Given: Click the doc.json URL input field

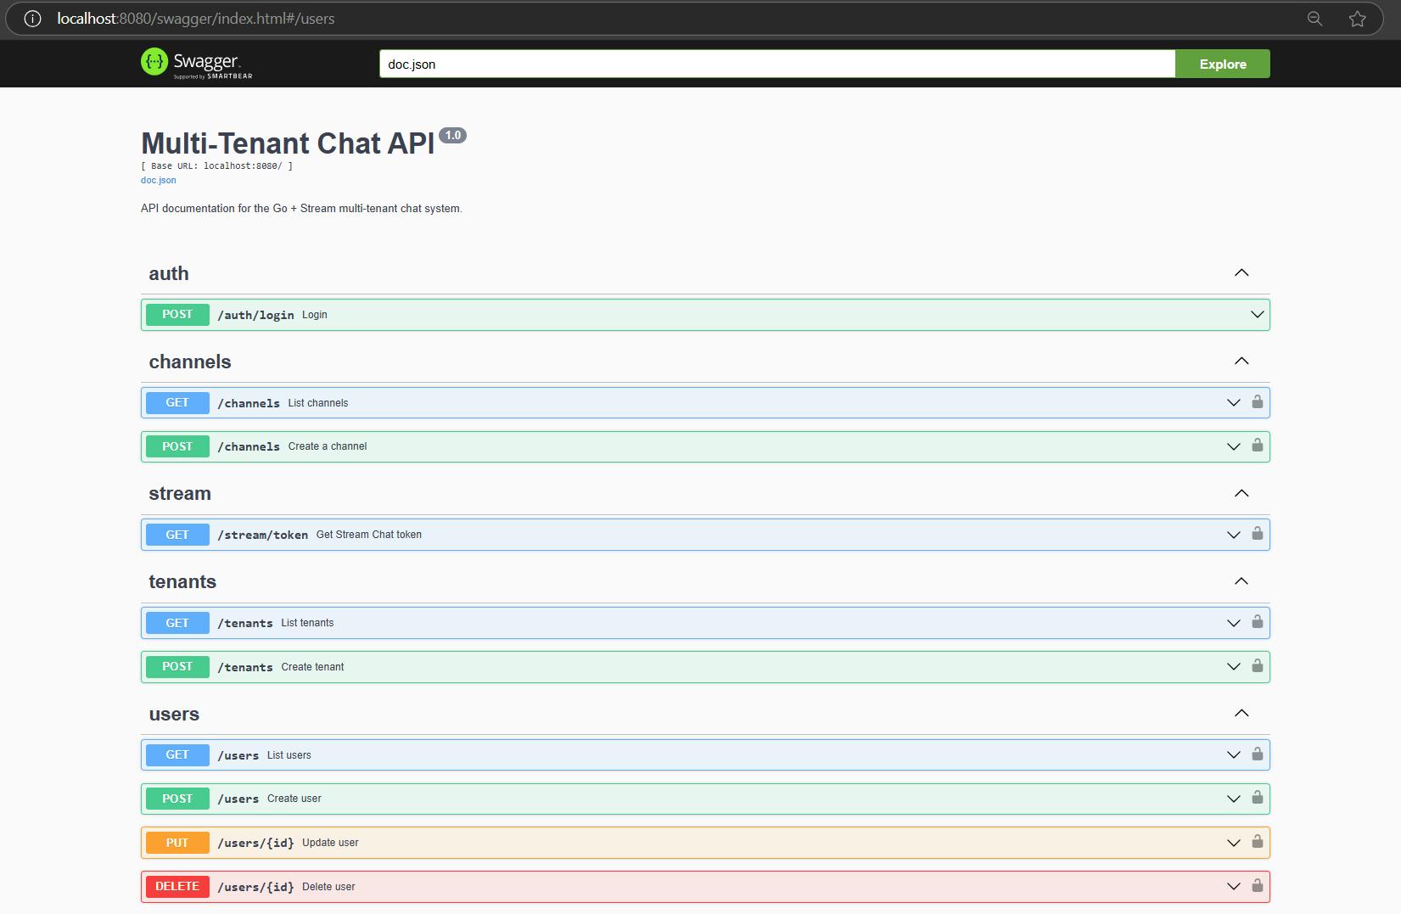Looking at the screenshot, I should click(x=776, y=64).
